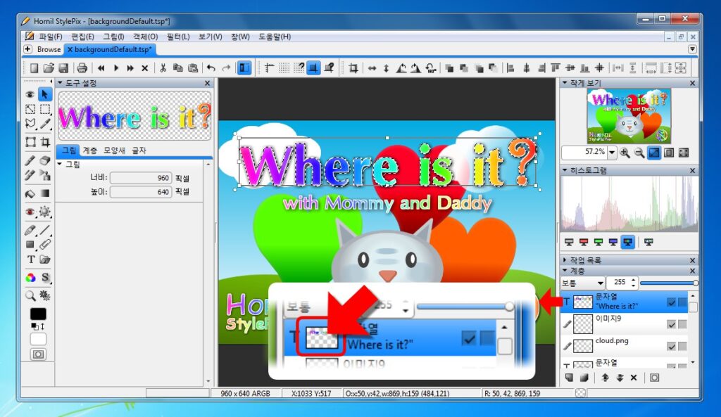Image resolution: width=721 pixels, height=417 pixels.
Task: Switch to the 계층 tab in tool settings
Action: pyautogui.click(x=89, y=150)
